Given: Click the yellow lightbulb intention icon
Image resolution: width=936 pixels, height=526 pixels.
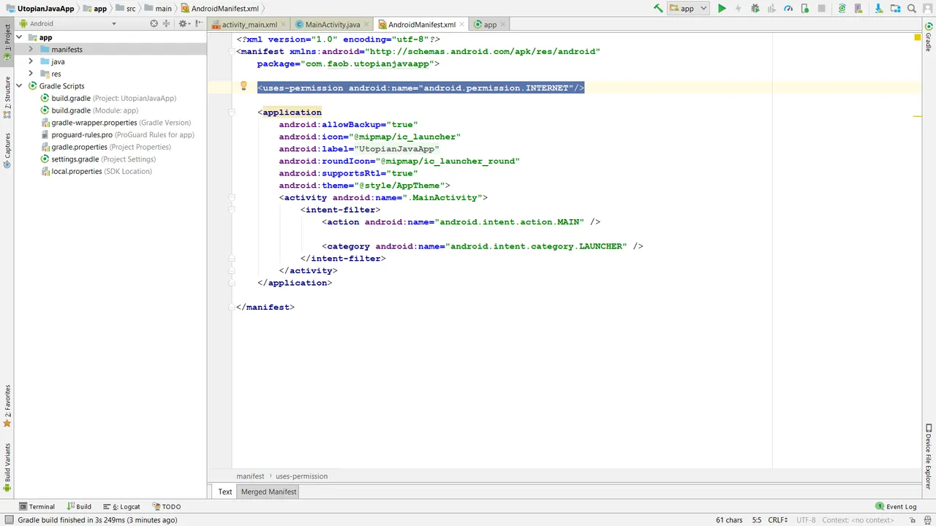Looking at the screenshot, I should pos(244,86).
